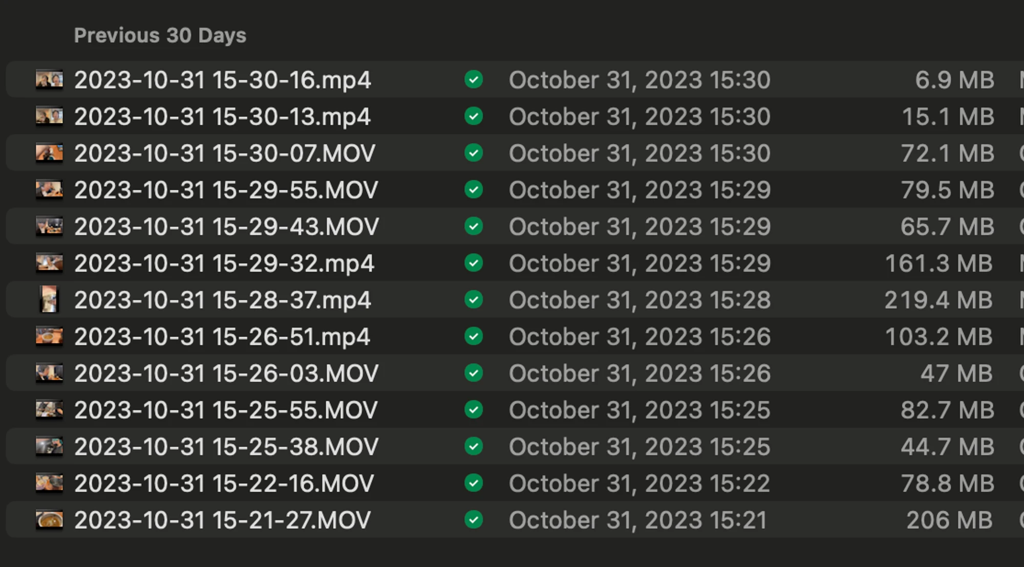This screenshot has height=567, width=1024.
Task: Click the 219.4 MB size cell
Action: [x=939, y=300]
